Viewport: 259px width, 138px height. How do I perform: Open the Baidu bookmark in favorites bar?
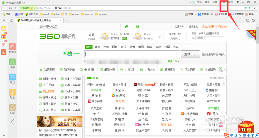tap(19, 14)
